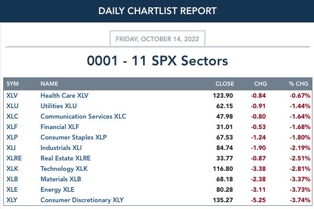Click the SYM column header

coord(13,84)
